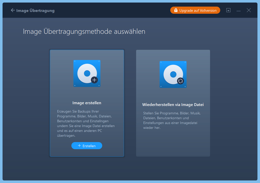Minimize the application window
This screenshot has height=183, width=260.
point(239,11)
